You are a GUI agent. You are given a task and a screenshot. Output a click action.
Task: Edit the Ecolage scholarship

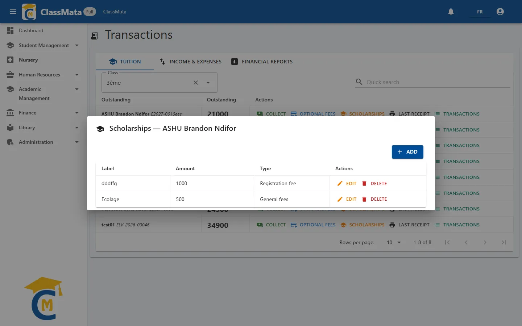coord(347,199)
